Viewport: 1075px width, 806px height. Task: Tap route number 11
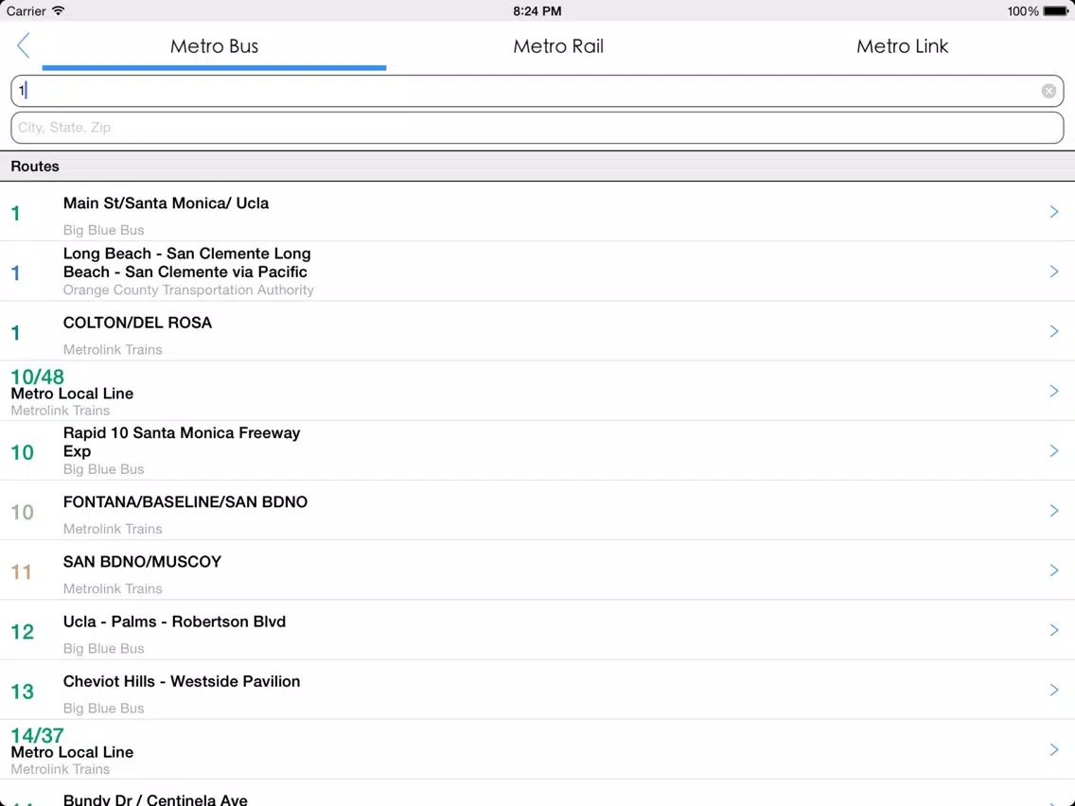click(x=21, y=571)
